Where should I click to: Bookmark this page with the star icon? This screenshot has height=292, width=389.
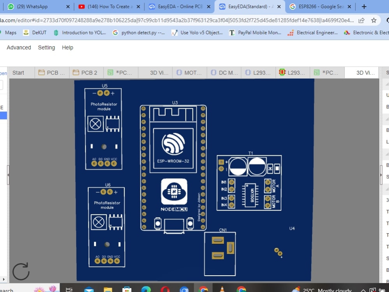coord(373,20)
